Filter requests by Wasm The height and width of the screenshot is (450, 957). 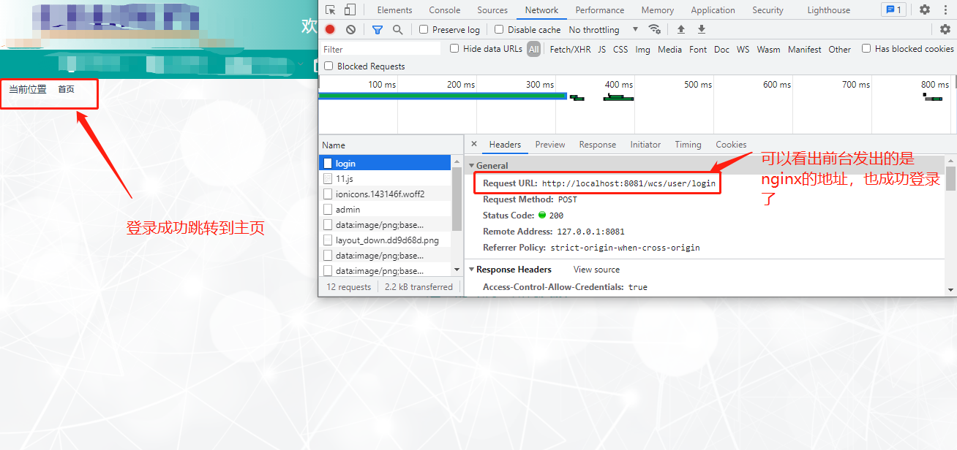click(768, 50)
